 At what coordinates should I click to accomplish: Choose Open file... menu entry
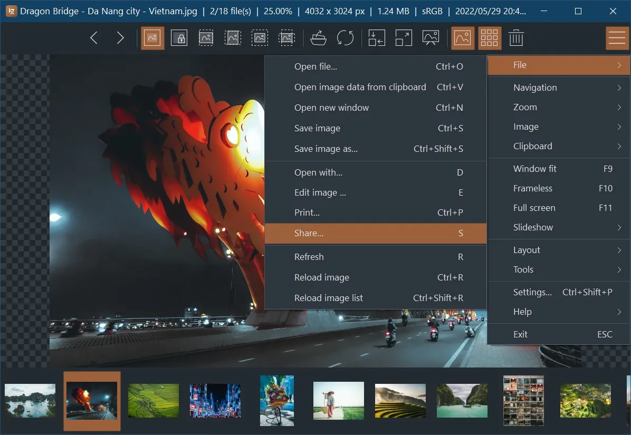[376, 67]
